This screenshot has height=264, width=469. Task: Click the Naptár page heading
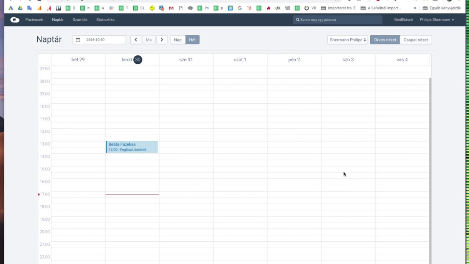pyautogui.click(x=49, y=40)
